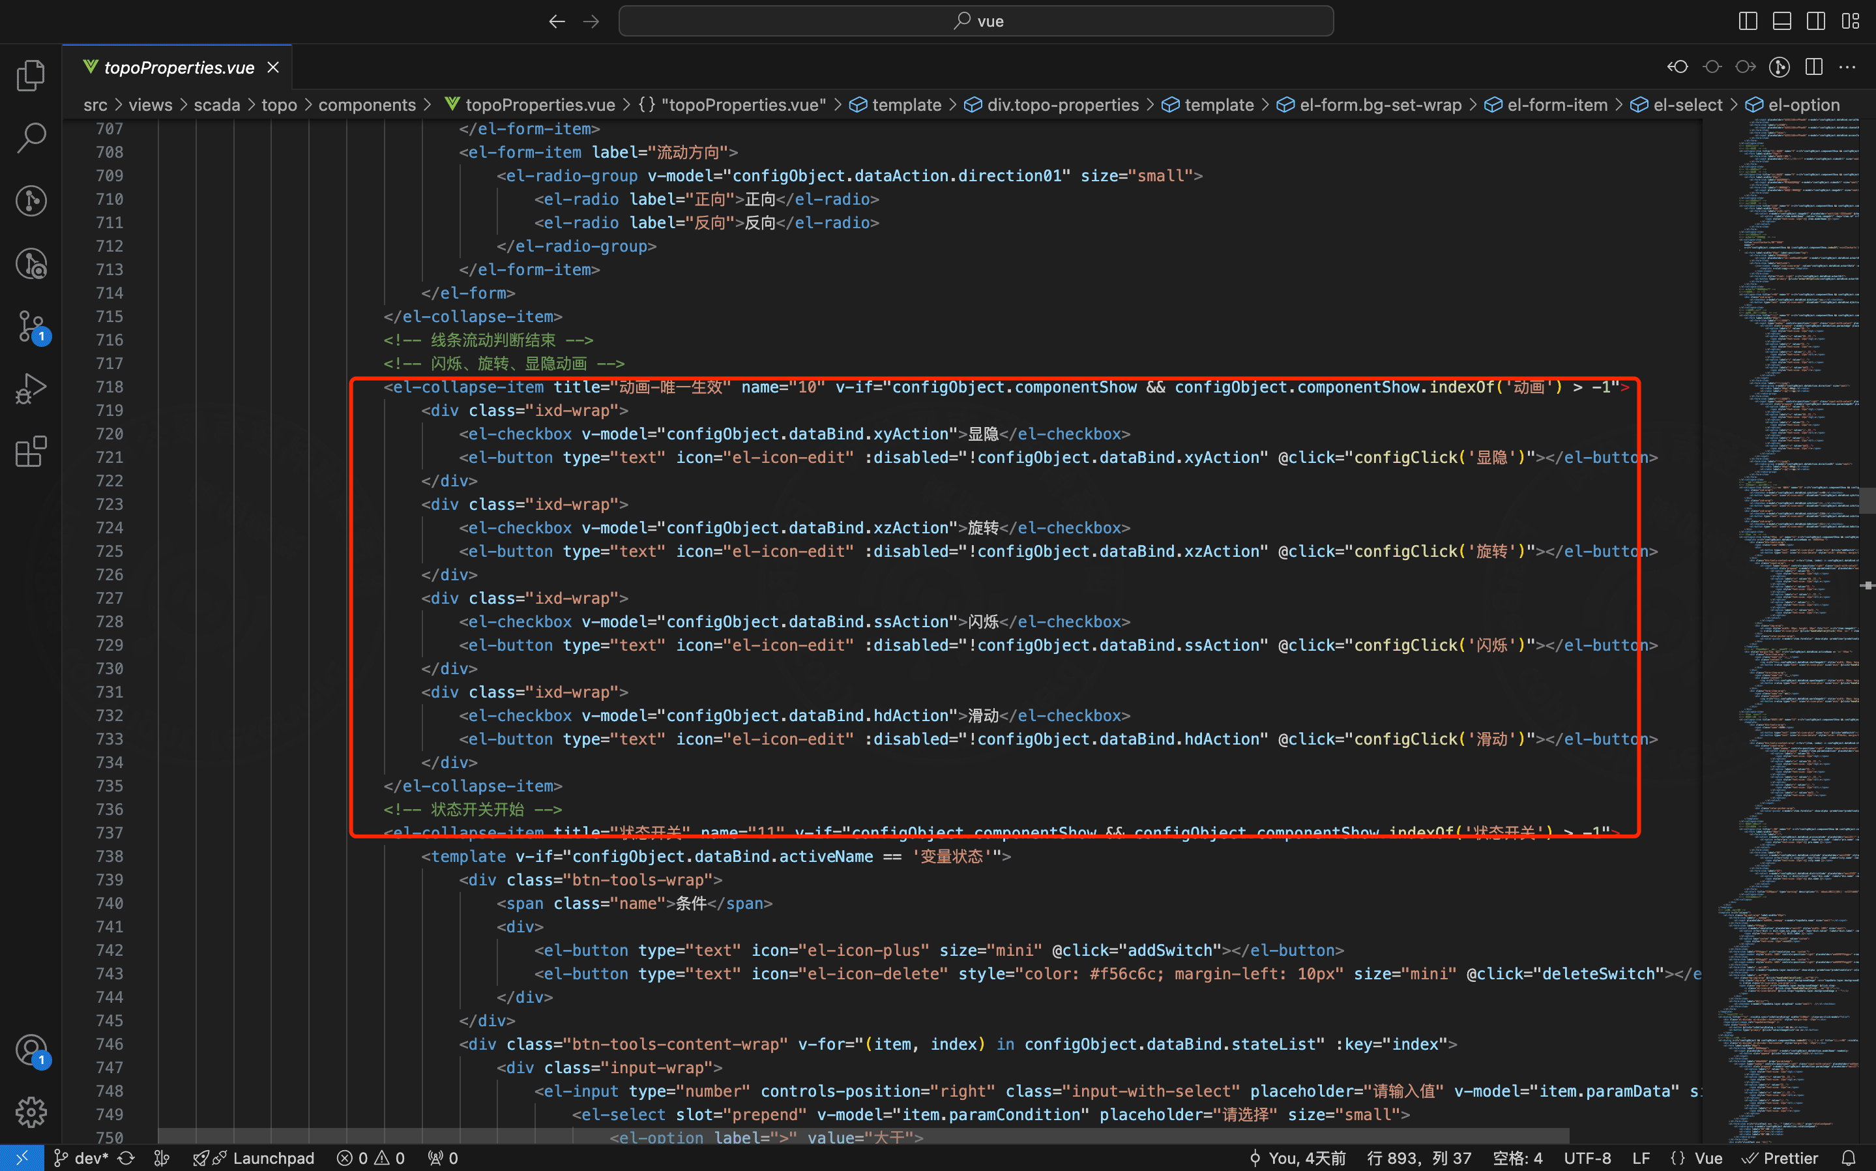Viewport: 1876px width, 1171px height.
Task: Open notifications bell in status bar
Action: (x=1849, y=1158)
